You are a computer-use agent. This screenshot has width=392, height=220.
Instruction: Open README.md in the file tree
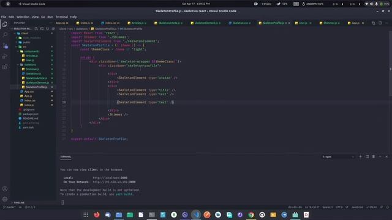(x=31, y=119)
